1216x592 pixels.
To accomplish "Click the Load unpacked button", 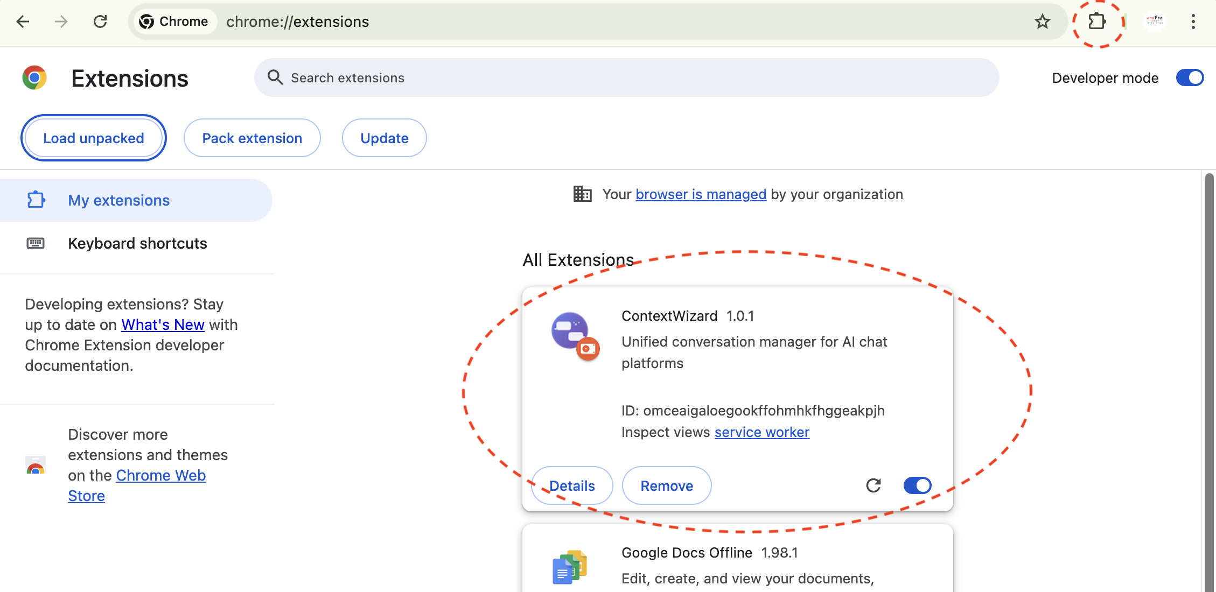I will pos(93,138).
